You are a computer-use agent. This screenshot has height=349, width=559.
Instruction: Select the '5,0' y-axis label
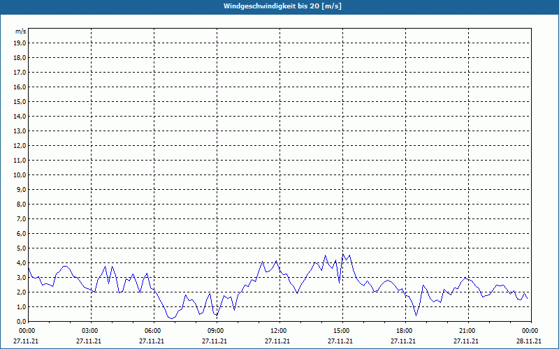[21, 248]
